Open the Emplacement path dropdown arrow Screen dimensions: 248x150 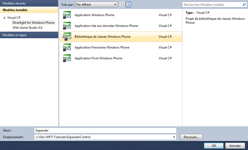174,137
